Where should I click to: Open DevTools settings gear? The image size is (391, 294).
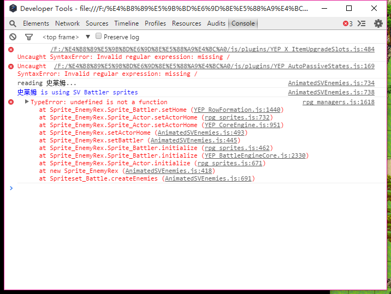378,23
